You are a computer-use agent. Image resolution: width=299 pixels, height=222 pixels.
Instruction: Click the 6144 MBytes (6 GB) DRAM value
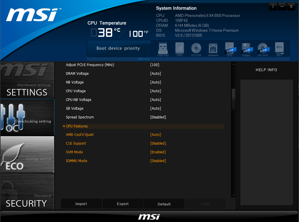[192, 26]
